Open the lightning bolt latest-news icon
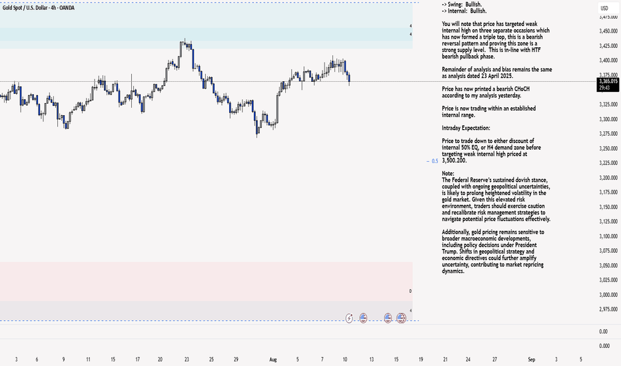 [x=349, y=318]
